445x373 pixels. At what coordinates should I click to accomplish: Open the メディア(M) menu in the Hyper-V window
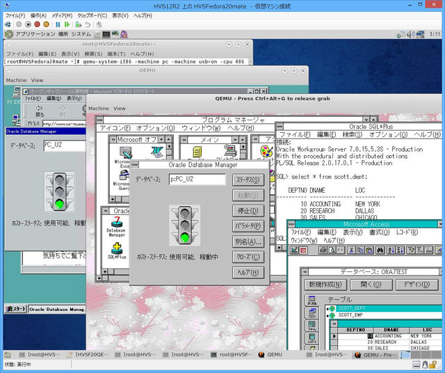click(x=62, y=15)
